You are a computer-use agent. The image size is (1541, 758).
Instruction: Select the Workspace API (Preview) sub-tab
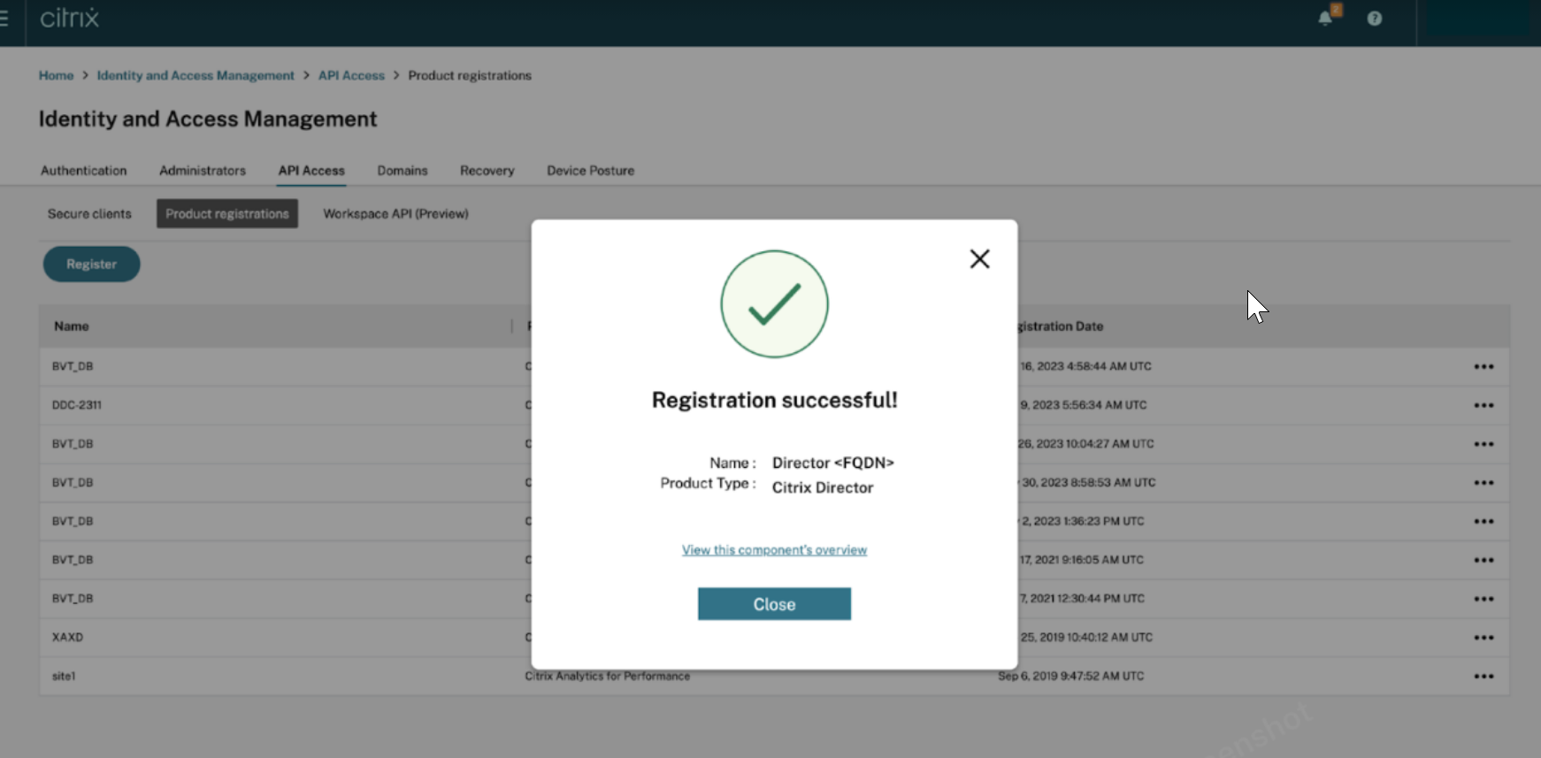tap(395, 214)
